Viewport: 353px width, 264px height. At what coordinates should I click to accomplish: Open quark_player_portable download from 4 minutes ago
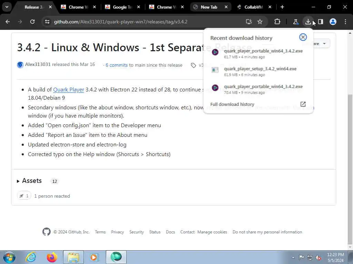258,54
